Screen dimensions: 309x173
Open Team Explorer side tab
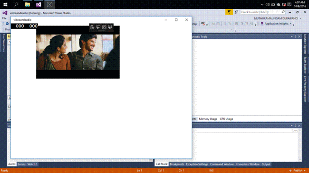click(305, 65)
